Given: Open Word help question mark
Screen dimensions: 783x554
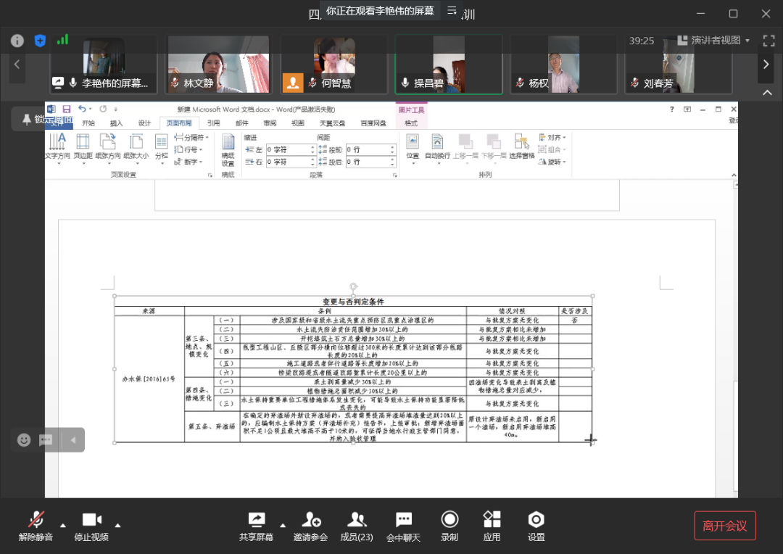Looking at the screenshot, I should tap(671, 109).
